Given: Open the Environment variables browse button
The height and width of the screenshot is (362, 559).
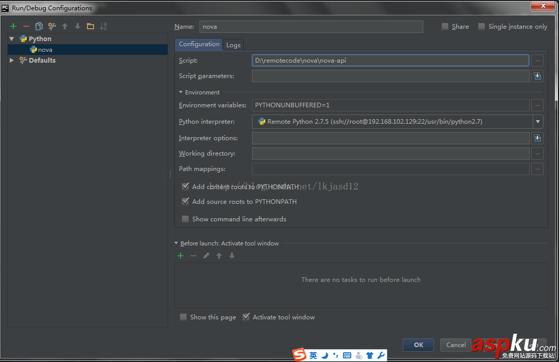Looking at the screenshot, I should click(537, 105).
